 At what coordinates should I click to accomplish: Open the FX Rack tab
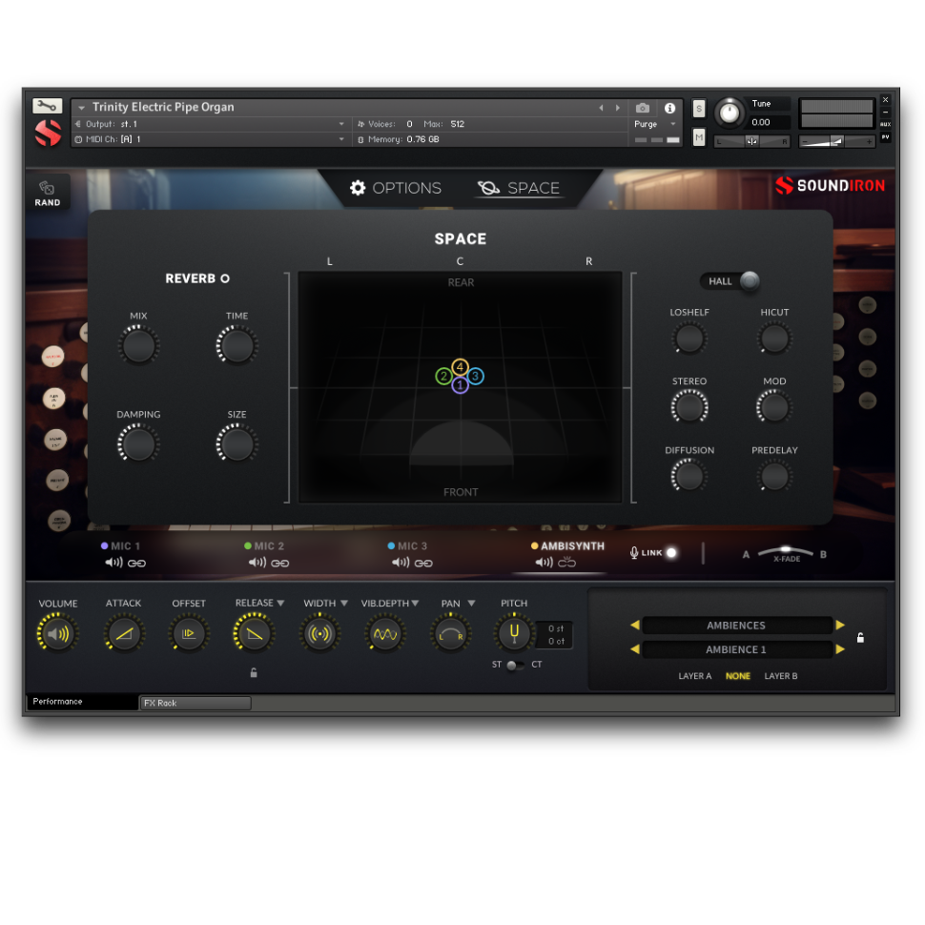(195, 703)
